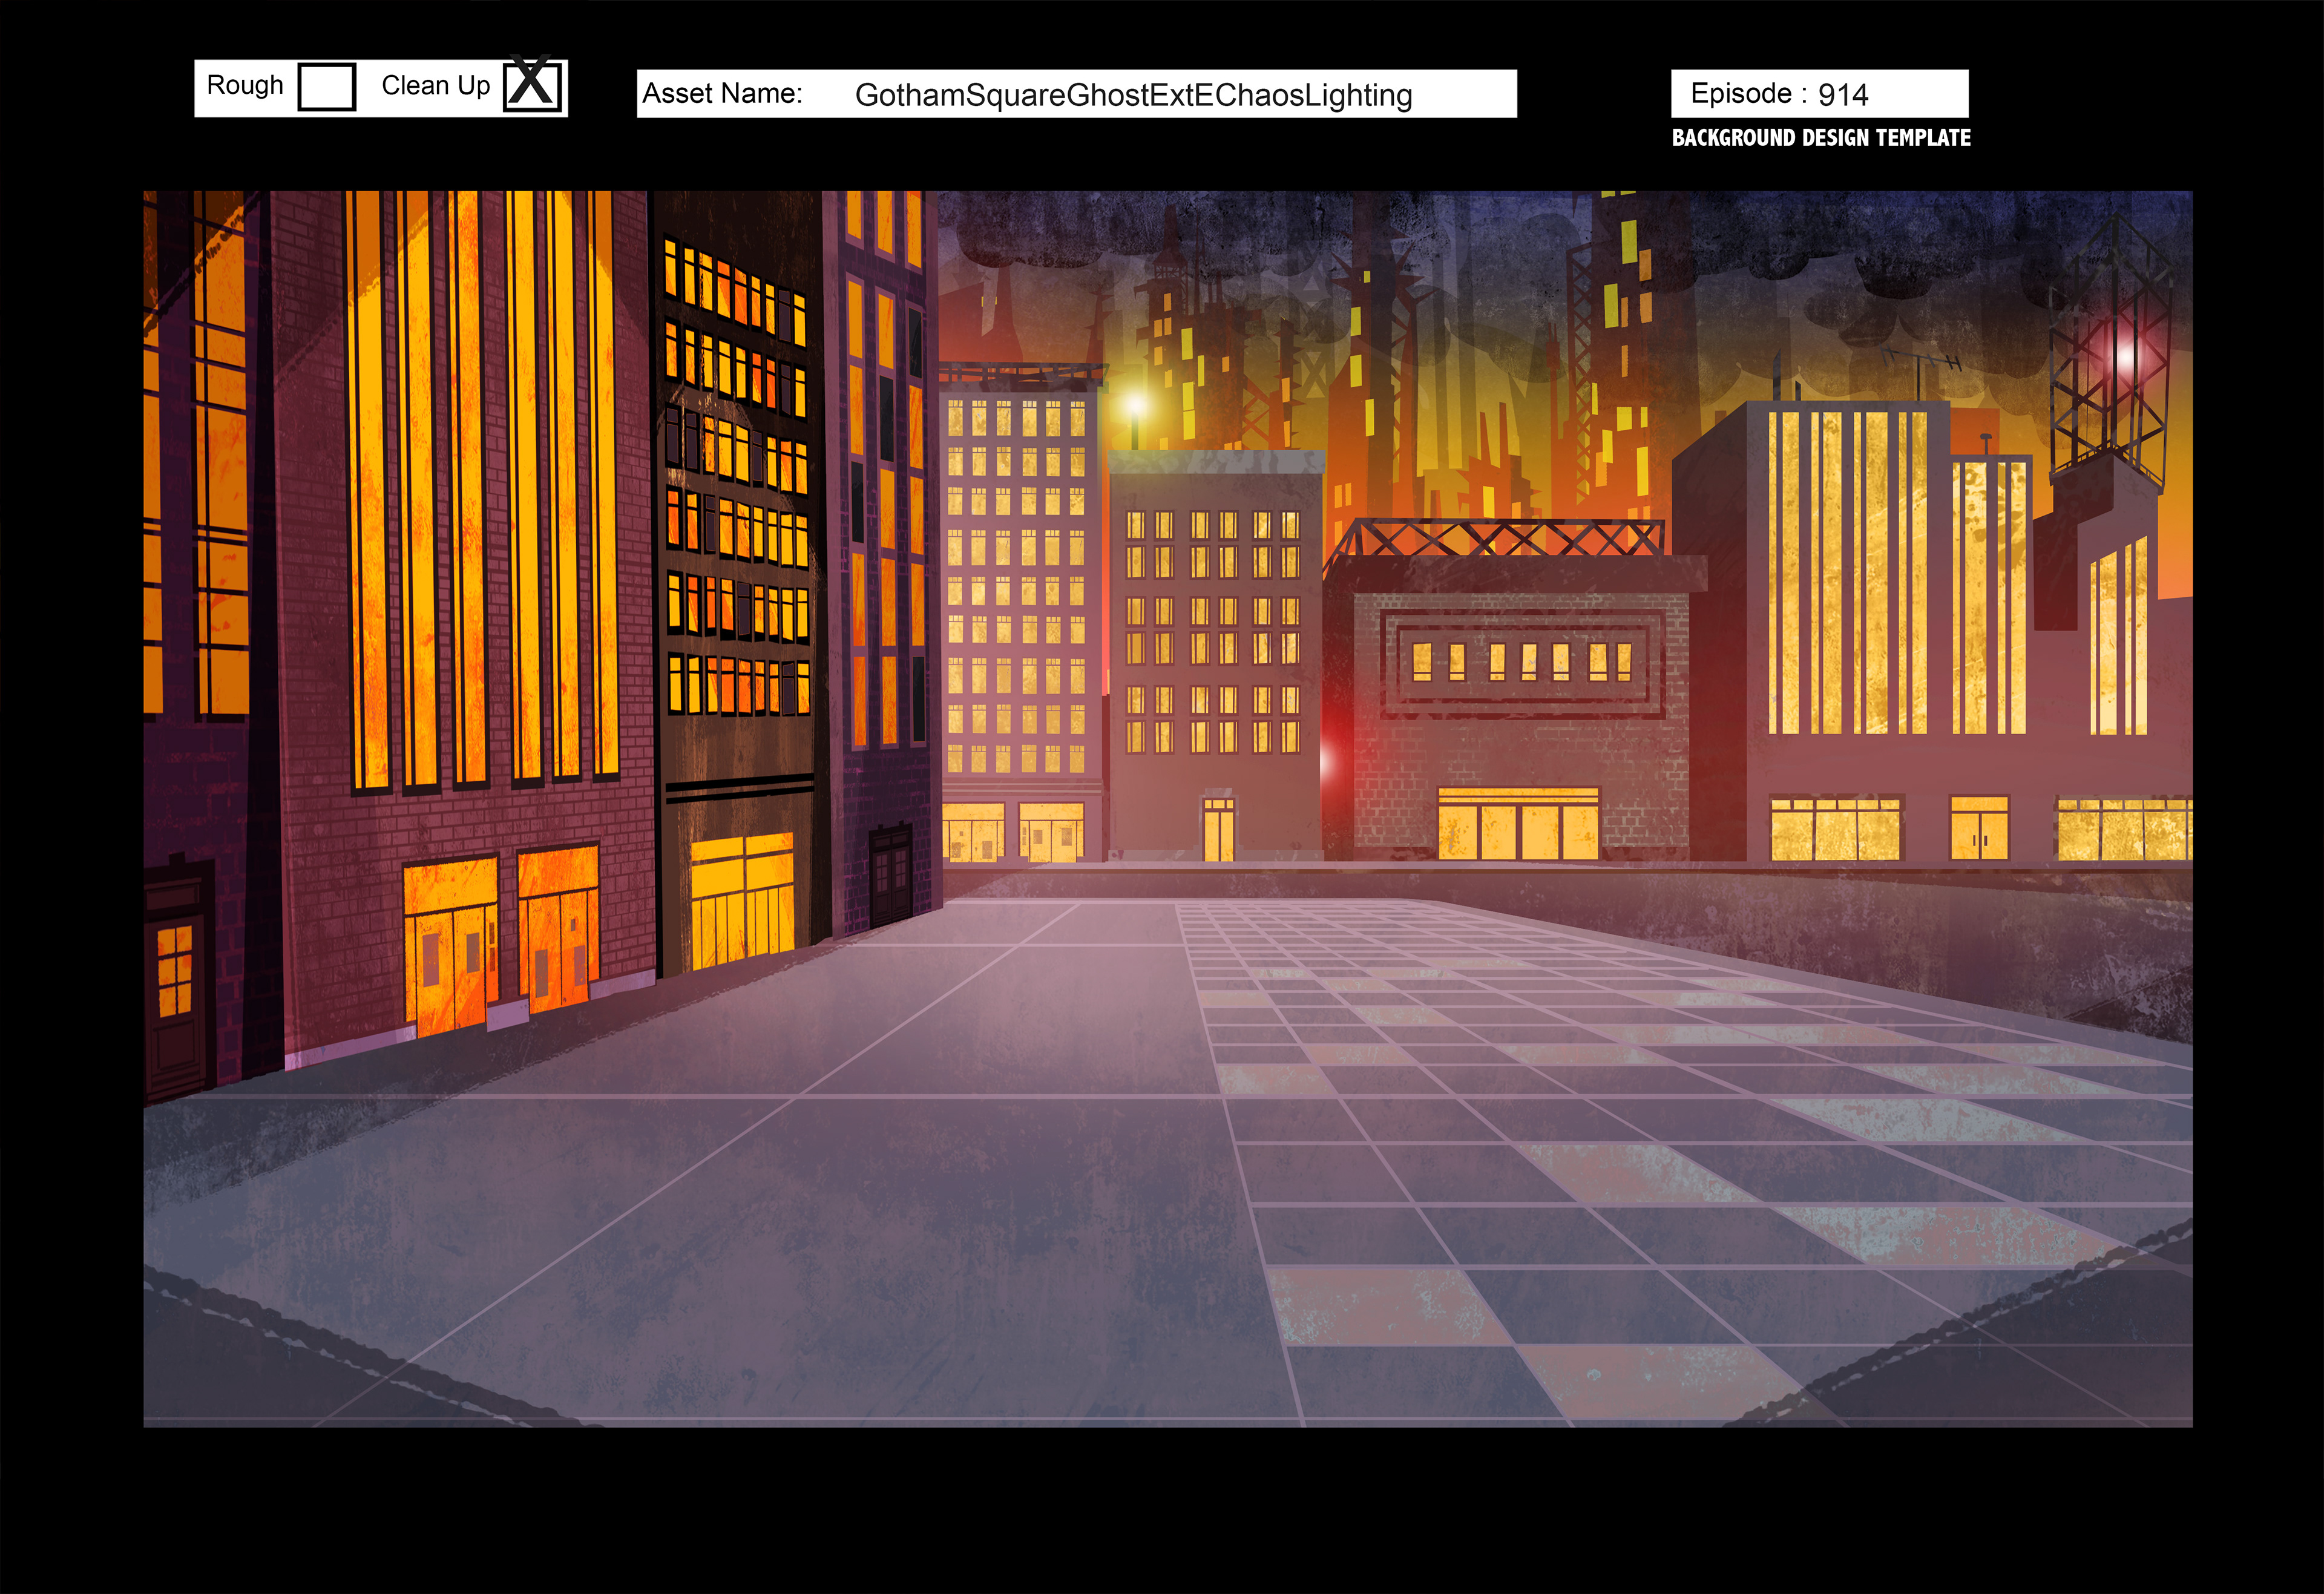
Task: Click the glowing yellow rooftop lamp
Action: pos(1134,405)
